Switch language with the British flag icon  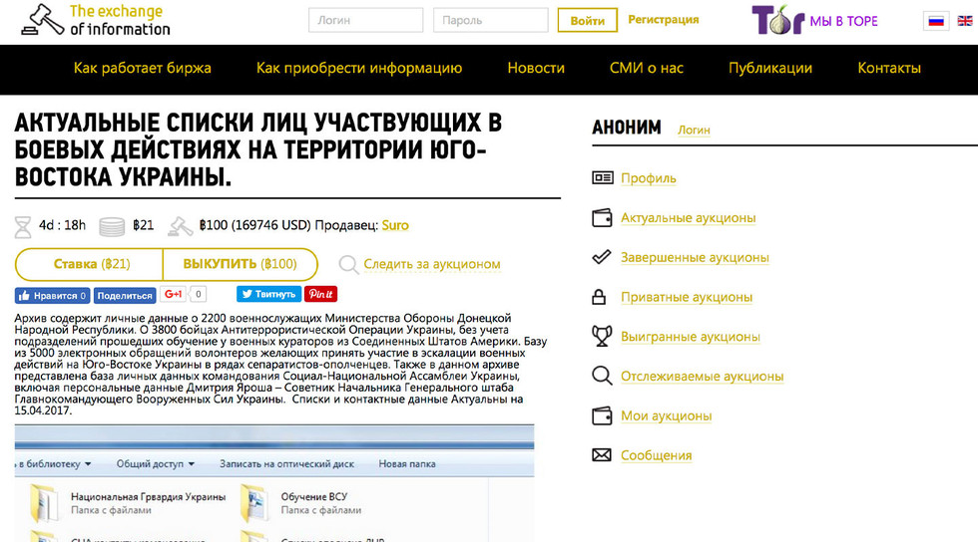click(965, 21)
